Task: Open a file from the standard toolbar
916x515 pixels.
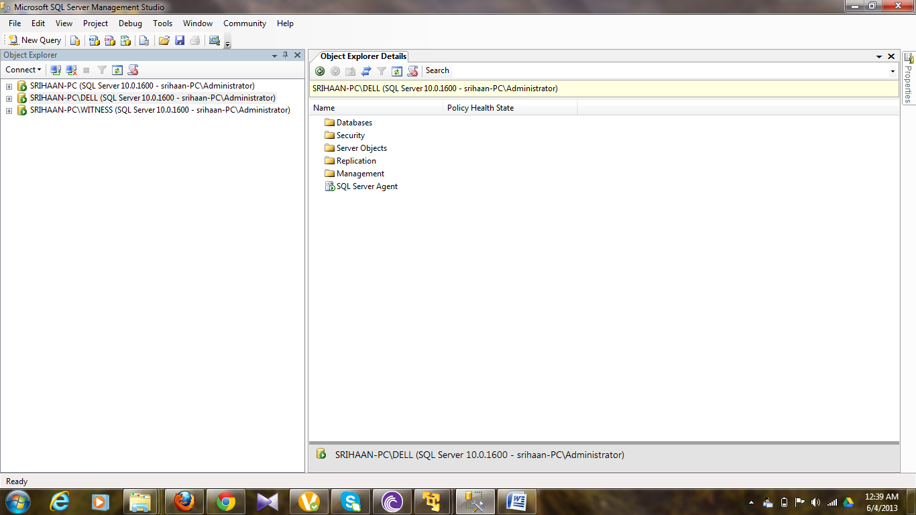Action: coord(164,40)
